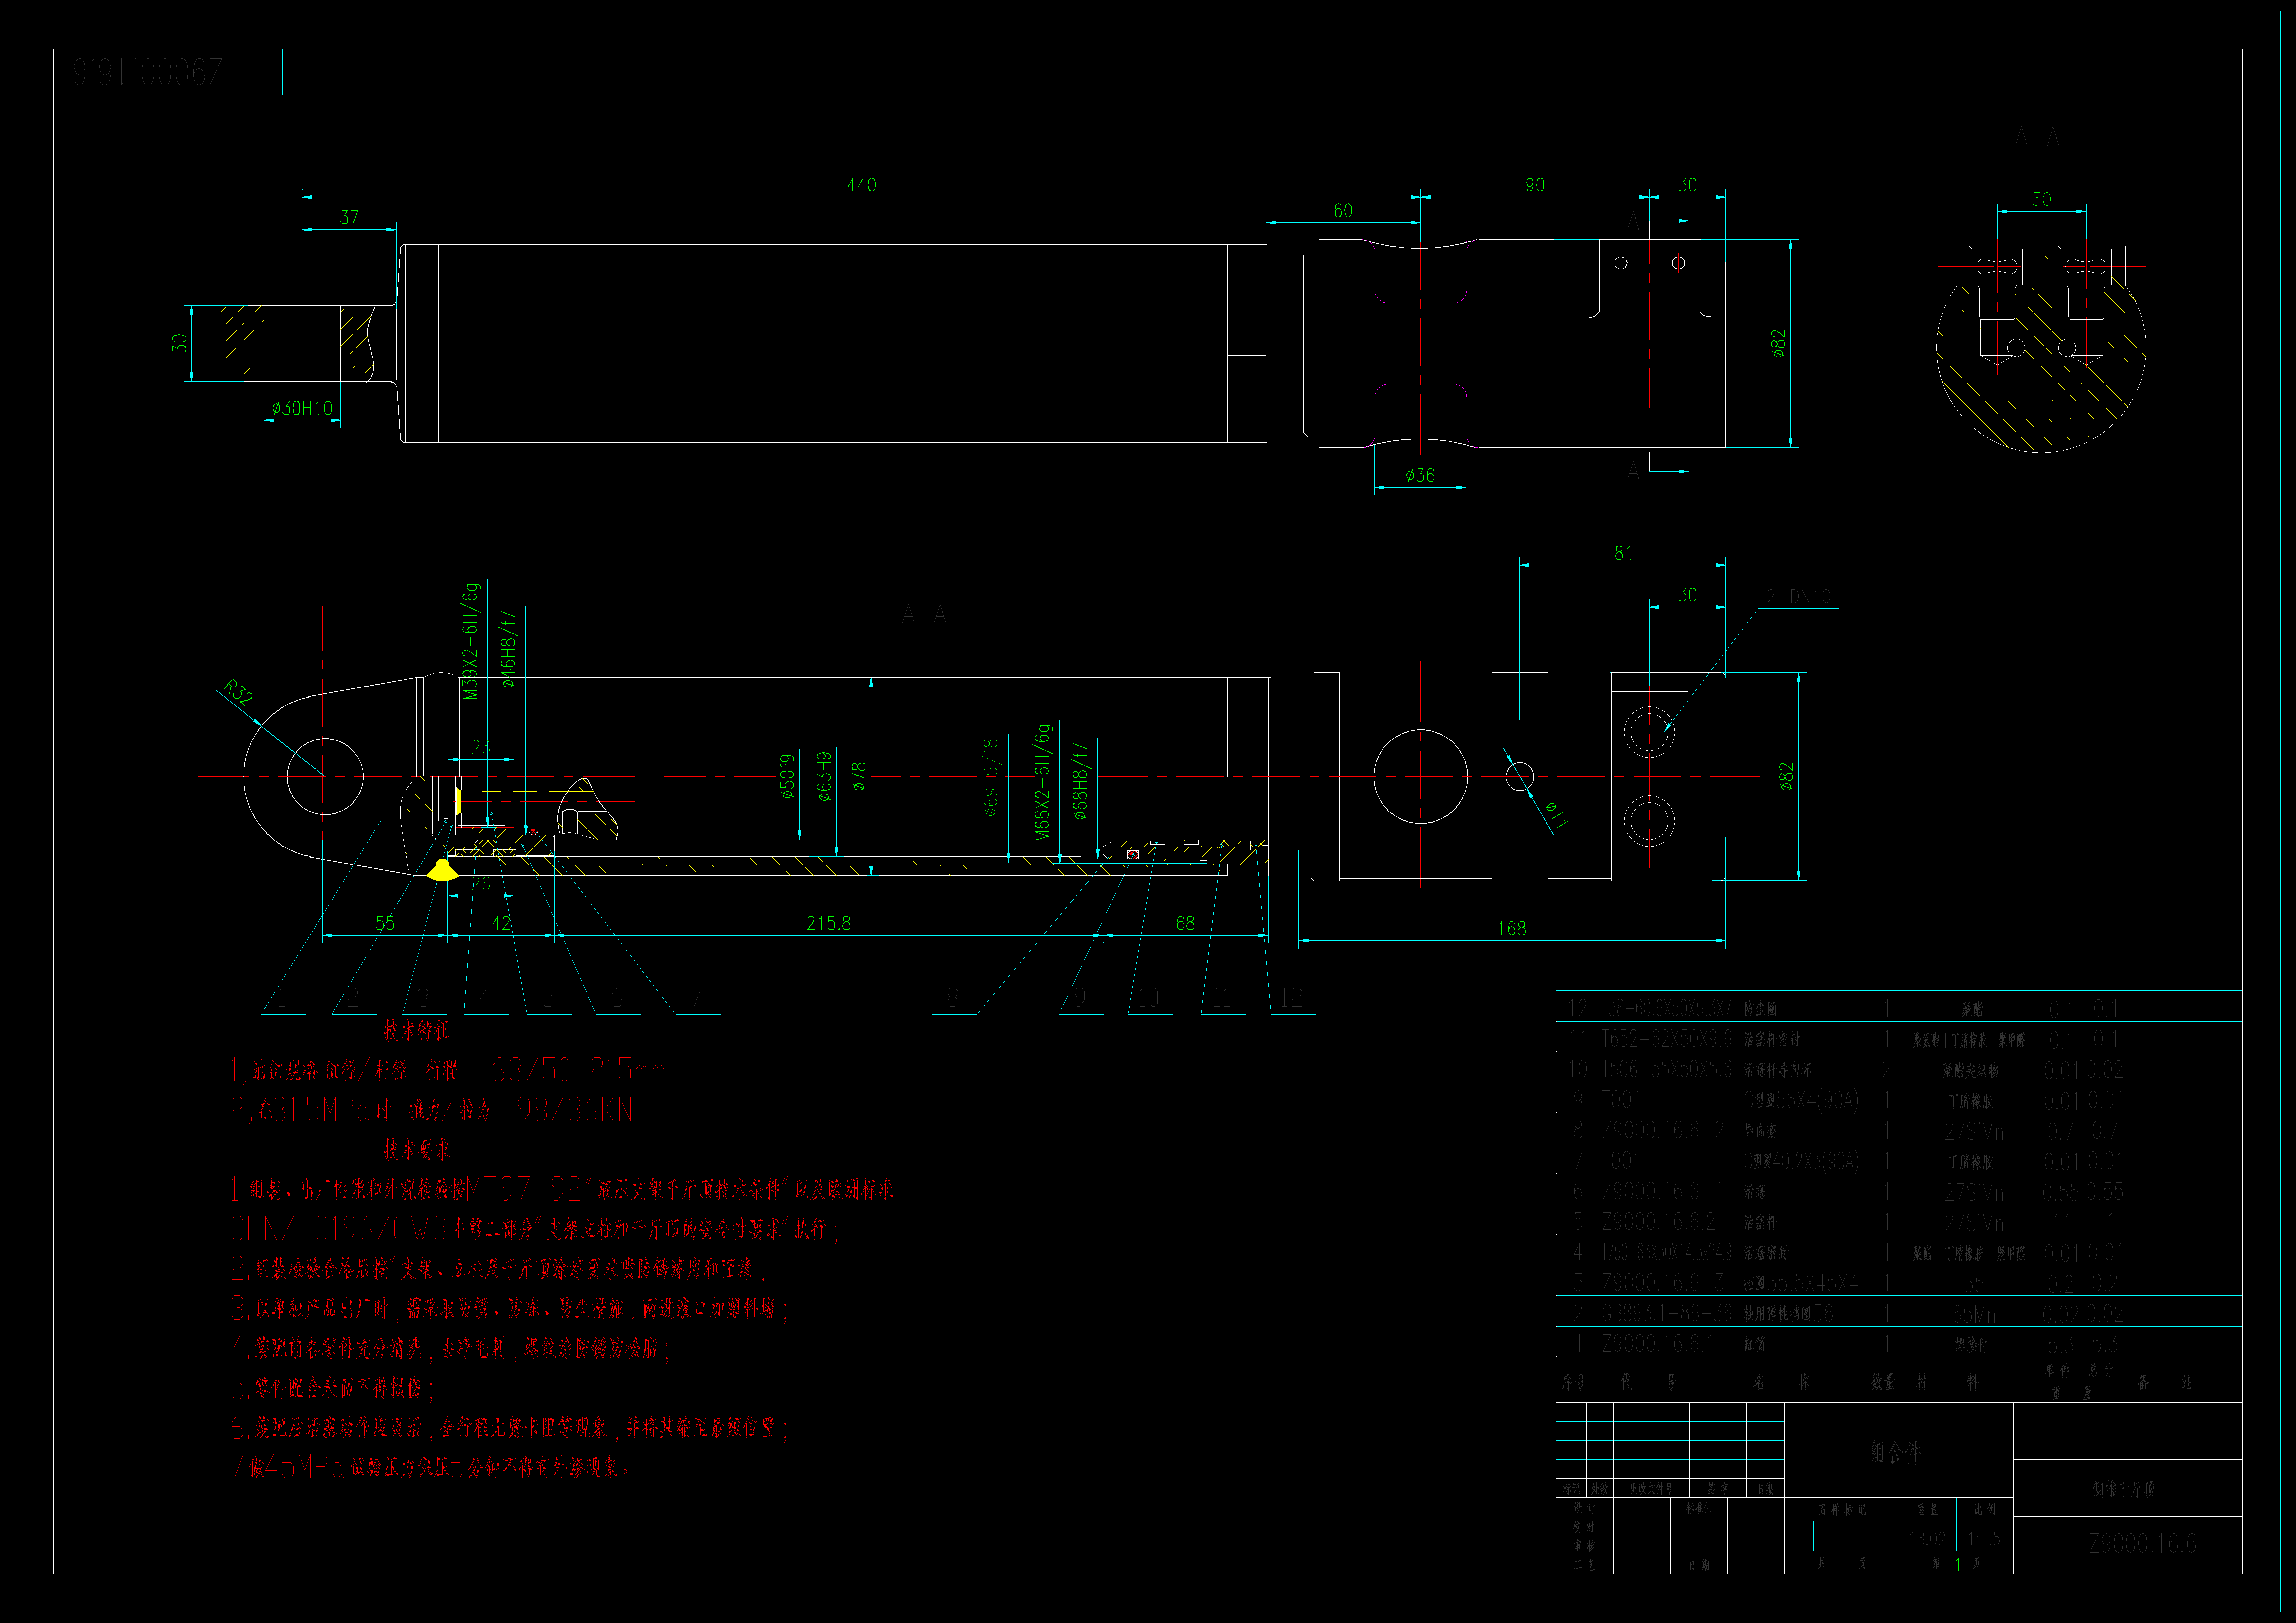Click the 组合件 title block label
The image size is (2296, 1623).
pyautogui.click(x=1896, y=1452)
